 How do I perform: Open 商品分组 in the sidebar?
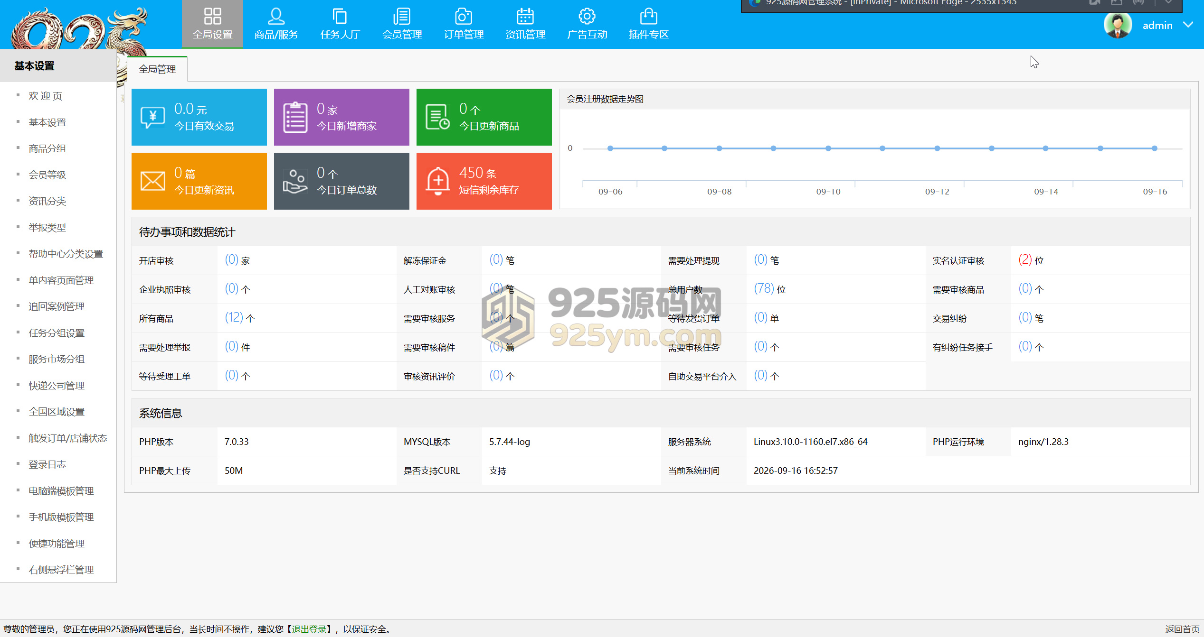47,148
